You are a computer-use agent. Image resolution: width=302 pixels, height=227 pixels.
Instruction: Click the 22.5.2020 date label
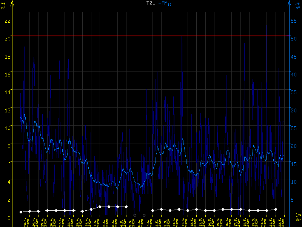click(280, 221)
